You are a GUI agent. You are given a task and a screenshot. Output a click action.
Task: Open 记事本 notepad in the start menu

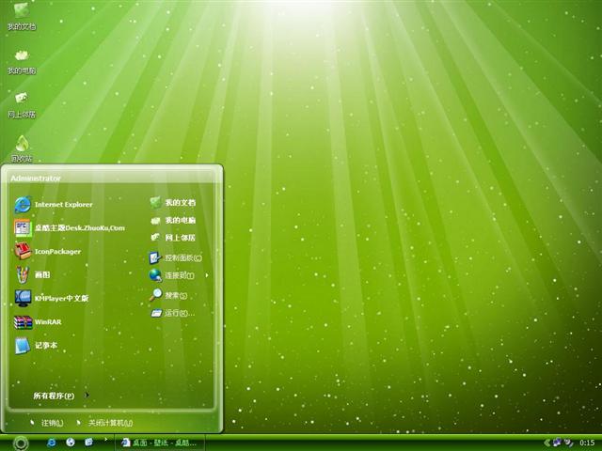pos(36,346)
